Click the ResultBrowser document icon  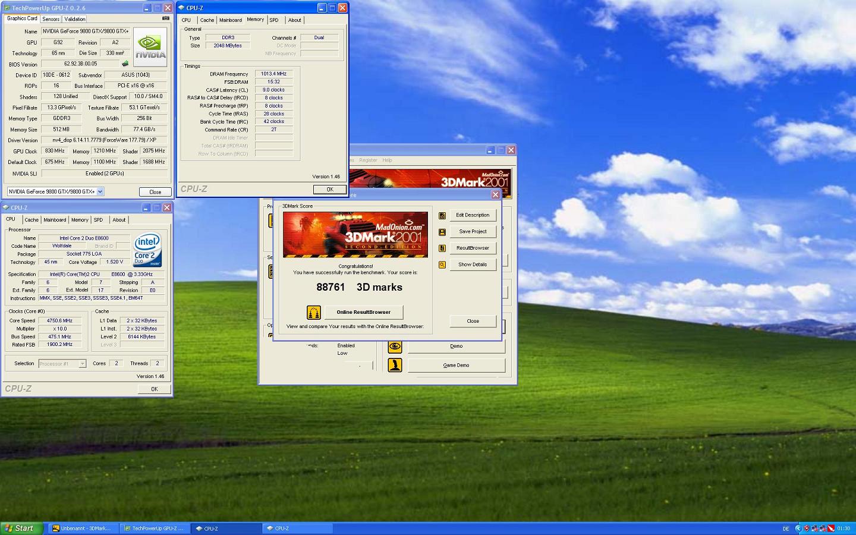[442, 248]
